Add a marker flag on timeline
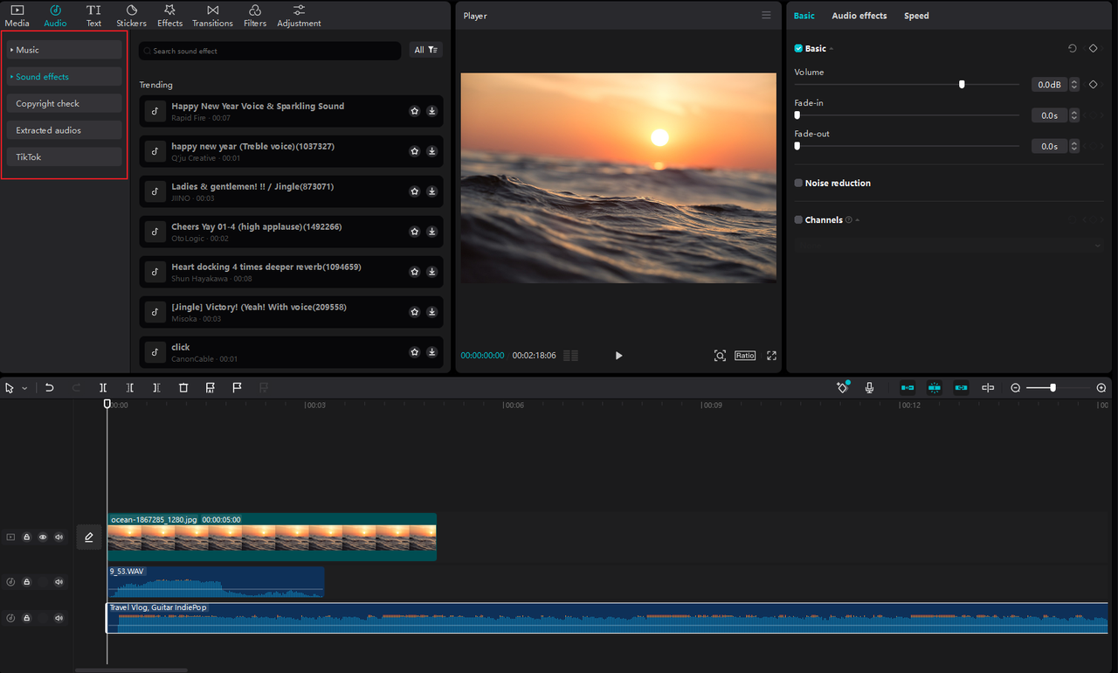This screenshot has width=1118, height=673. point(237,387)
